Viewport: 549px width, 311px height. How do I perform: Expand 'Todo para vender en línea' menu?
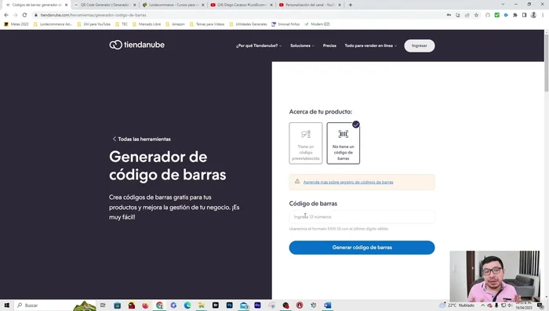371,45
